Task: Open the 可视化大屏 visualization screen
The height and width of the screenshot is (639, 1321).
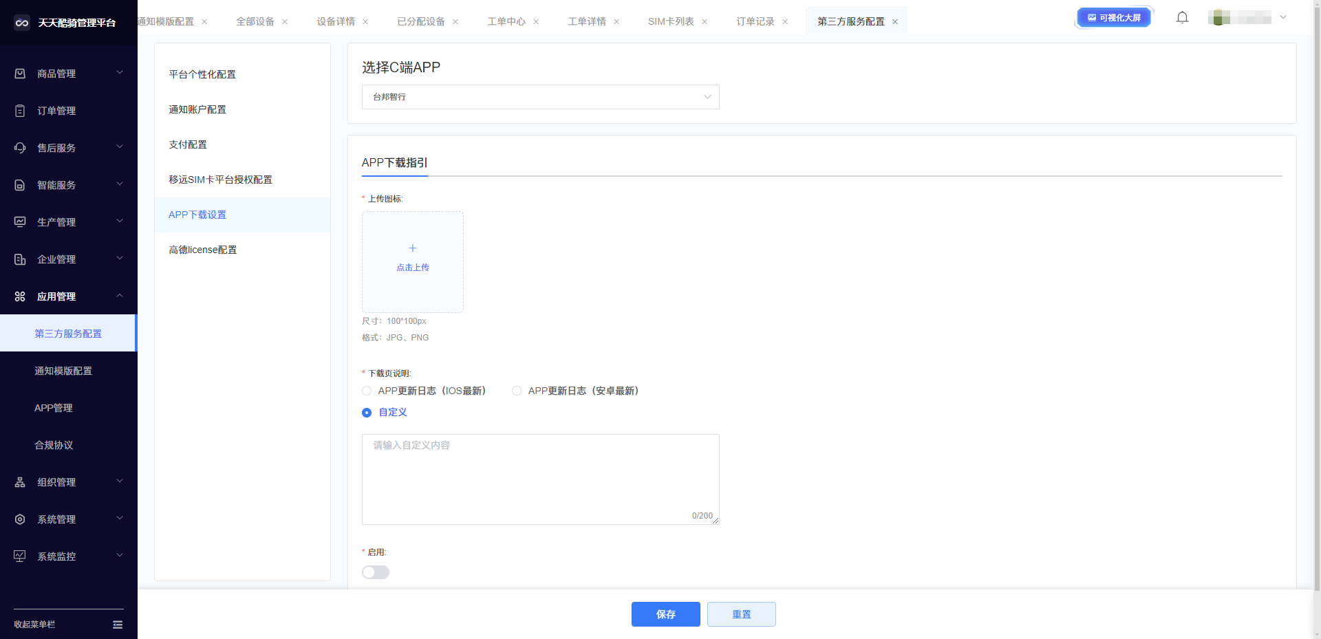Action: 1114,18
